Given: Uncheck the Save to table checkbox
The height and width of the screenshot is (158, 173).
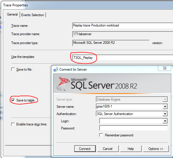Looking at the screenshot, I should tap(13, 100).
